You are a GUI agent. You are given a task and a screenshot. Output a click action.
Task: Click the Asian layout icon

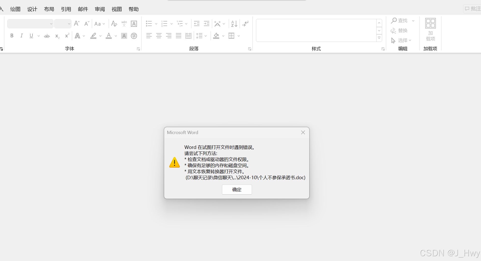217,24
